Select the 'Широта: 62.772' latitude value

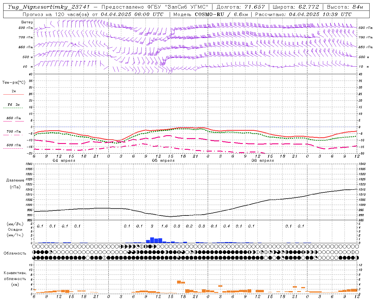point(296,7)
